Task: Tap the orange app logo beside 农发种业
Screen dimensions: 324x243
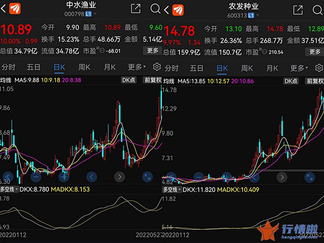Action: [178, 10]
